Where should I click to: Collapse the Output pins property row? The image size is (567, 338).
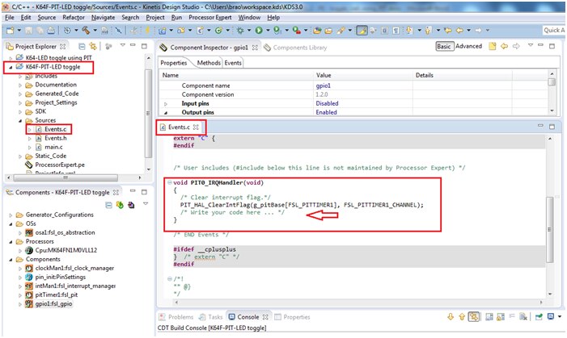pyautogui.click(x=166, y=113)
